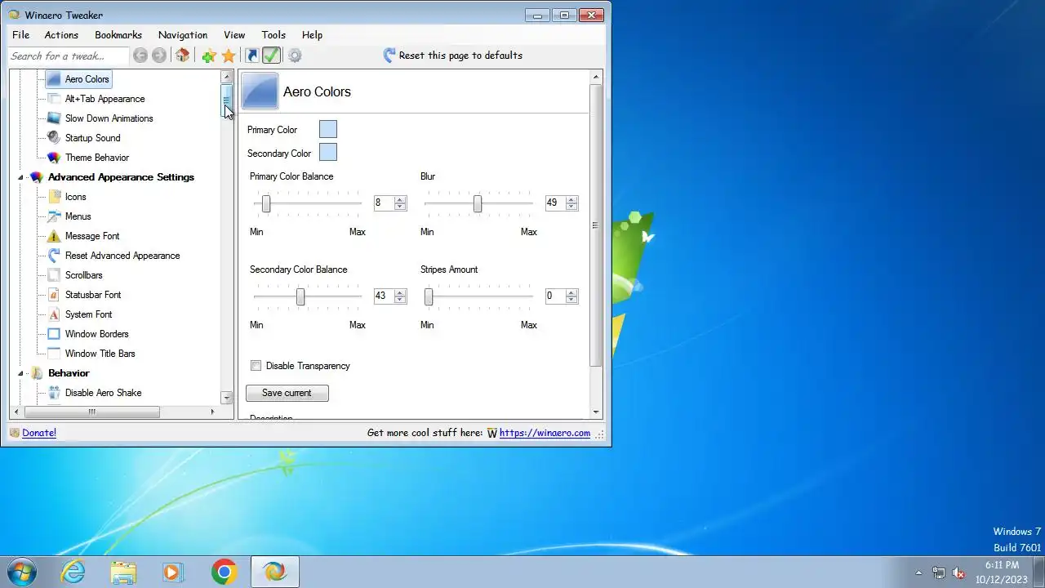The width and height of the screenshot is (1045, 588).
Task: Go to the Home page icon
Action: point(182,56)
